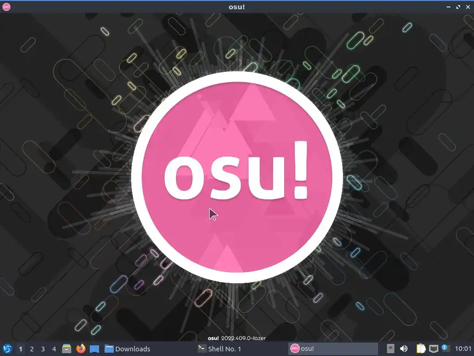474x356 pixels.
Task: Select the osu! taskbar entry
Action: [333, 349]
